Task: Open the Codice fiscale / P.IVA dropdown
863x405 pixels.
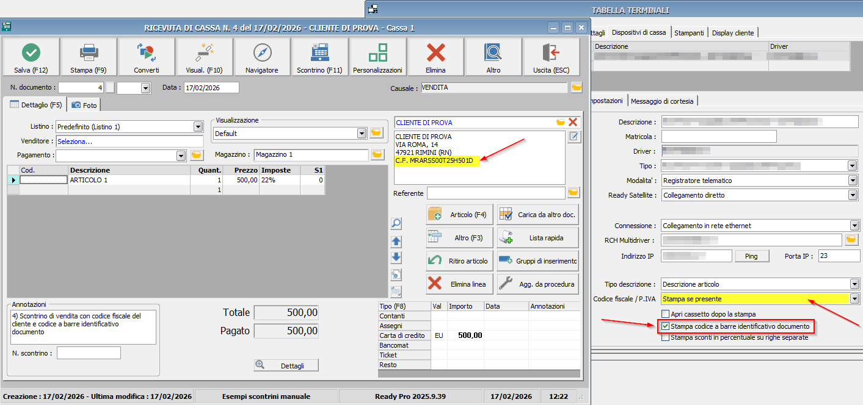Action: 854,299
